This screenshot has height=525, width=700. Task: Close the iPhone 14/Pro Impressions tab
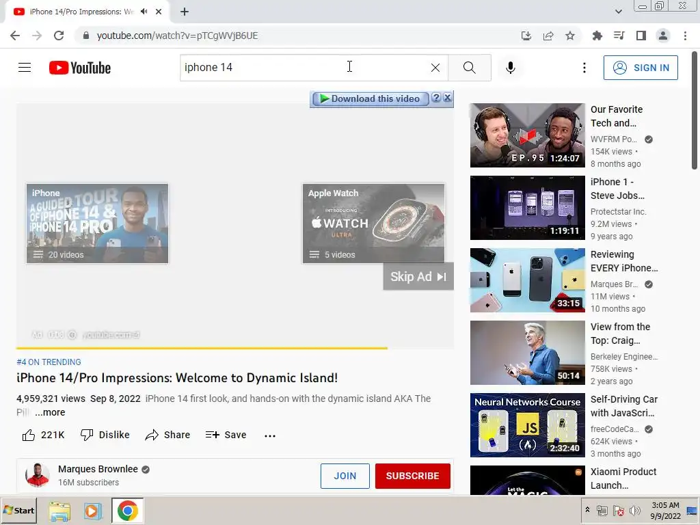(159, 12)
